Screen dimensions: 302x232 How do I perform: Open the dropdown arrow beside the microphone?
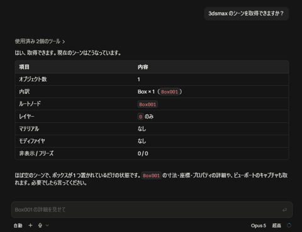tap(47, 225)
